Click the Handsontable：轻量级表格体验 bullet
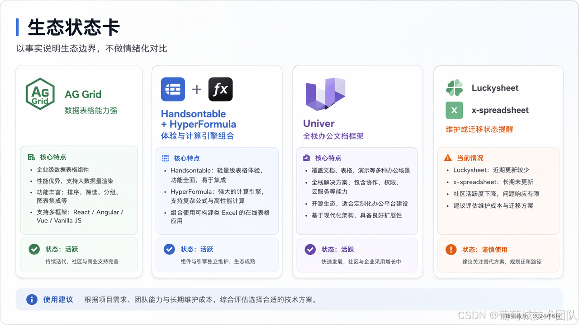The width and height of the screenshot is (579, 325). [x=217, y=175]
